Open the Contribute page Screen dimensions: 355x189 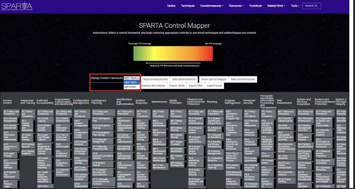(x=256, y=6)
